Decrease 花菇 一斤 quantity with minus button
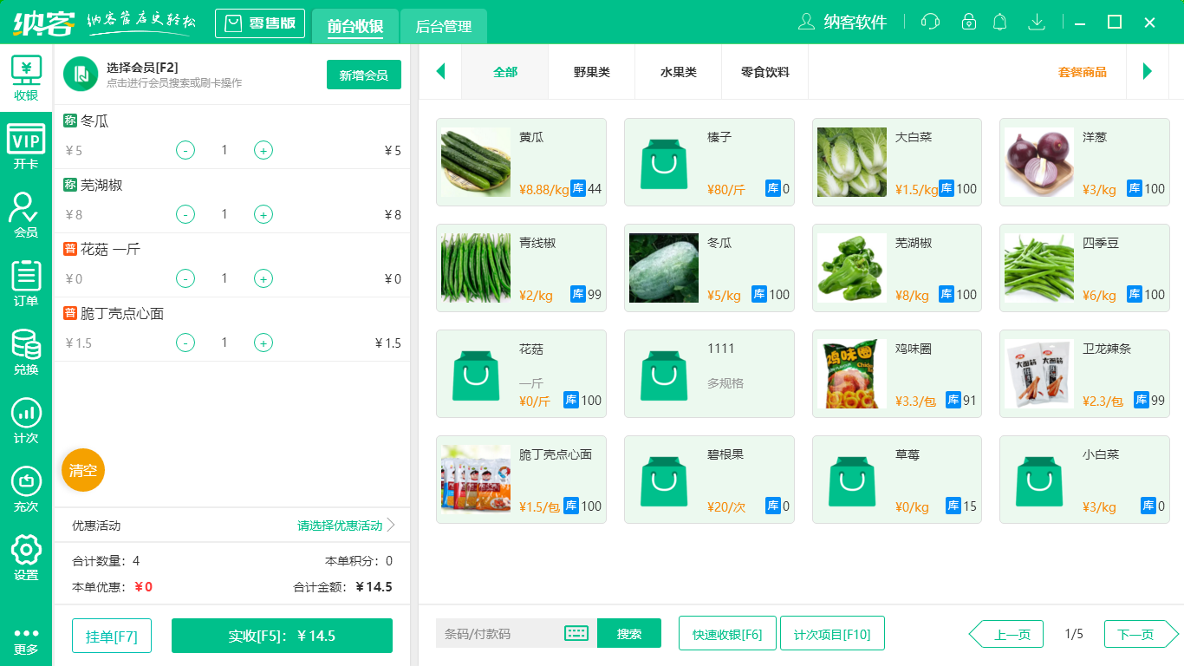 (185, 278)
